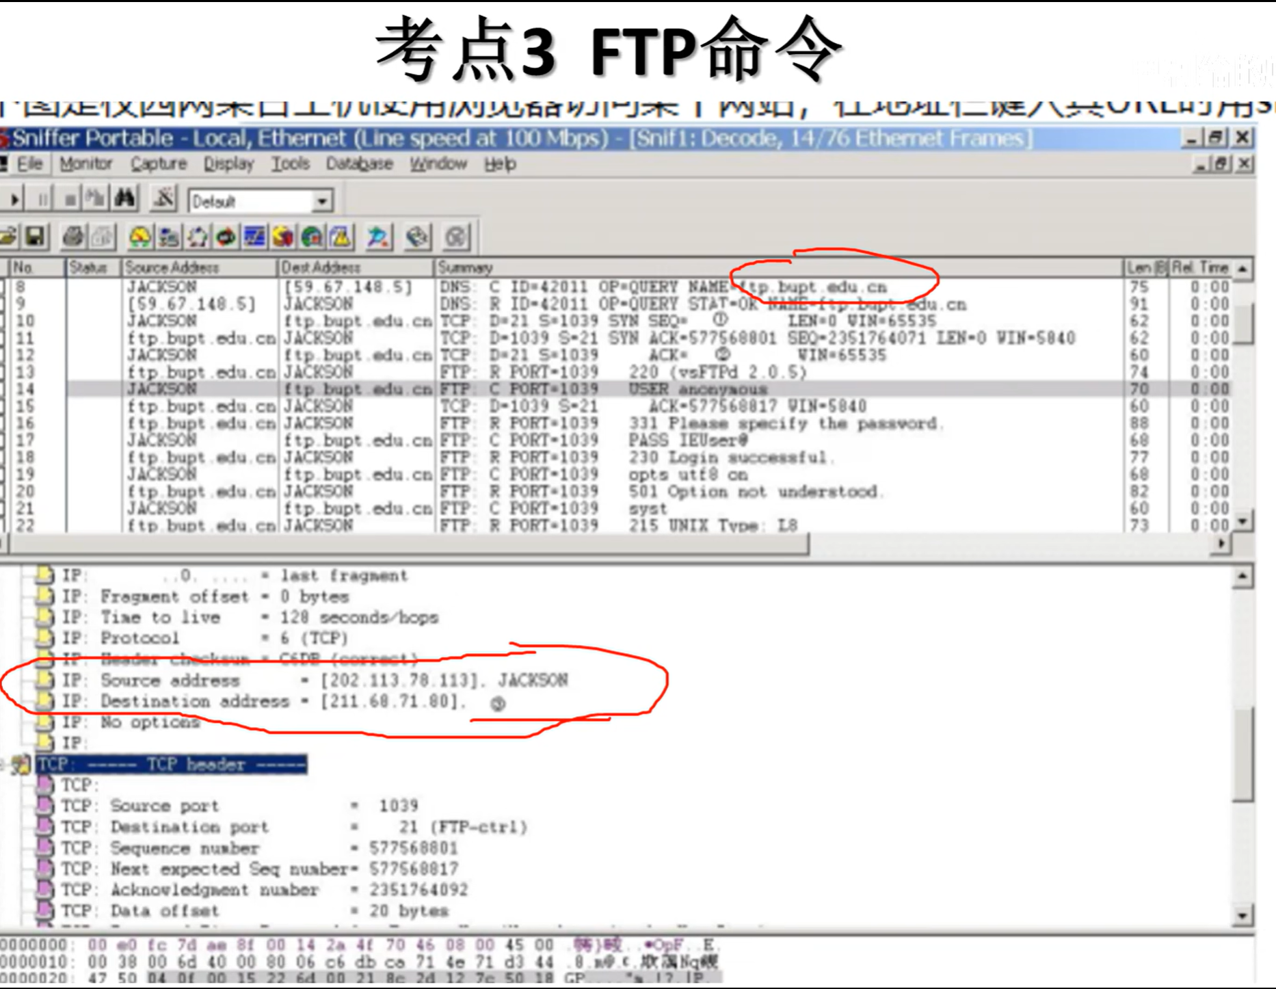Stop the capture with the square stop icon
Viewport: 1276px width, 989px height.
(x=69, y=200)
